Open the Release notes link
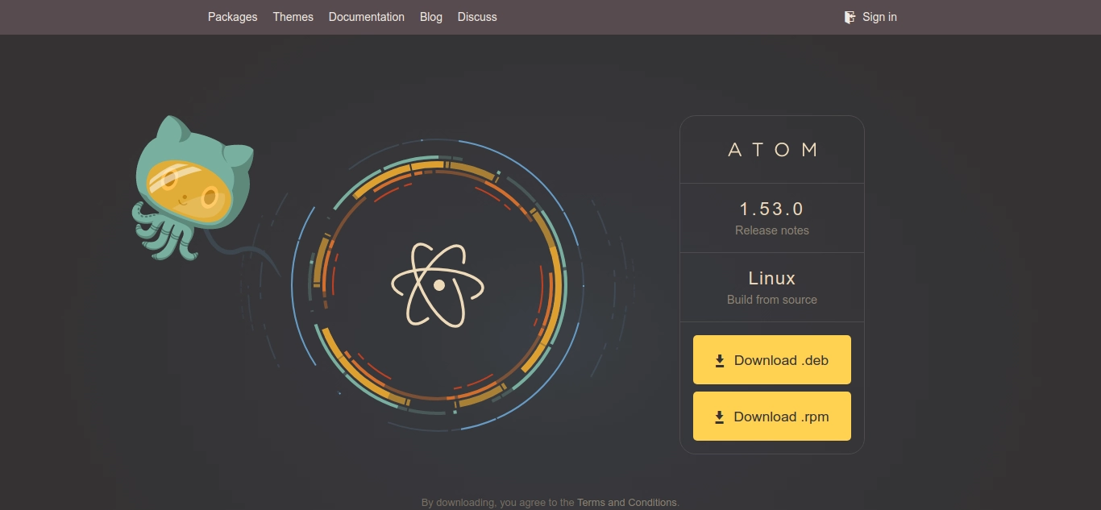Screen dimensions: 1101x510 772,230
